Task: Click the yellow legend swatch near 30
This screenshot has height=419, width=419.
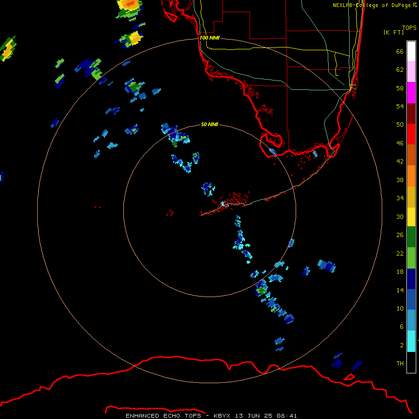Action: [411, 217]
